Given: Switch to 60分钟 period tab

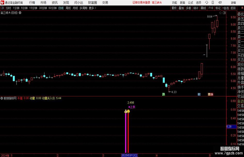Looking at the screenshot, I should point(52,8).
